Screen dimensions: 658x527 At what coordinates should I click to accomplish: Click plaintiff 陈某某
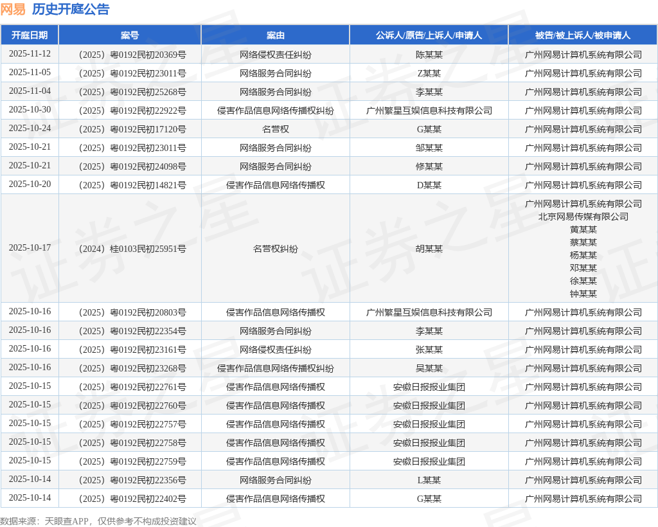pos(429,55)
